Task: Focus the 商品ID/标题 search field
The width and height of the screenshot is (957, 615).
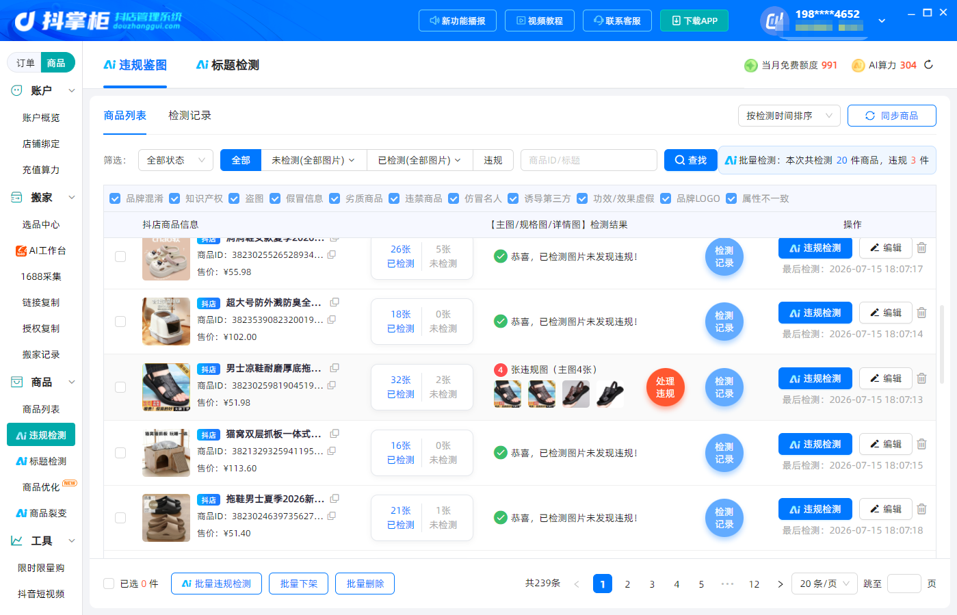Action: [x=588, y=160]
